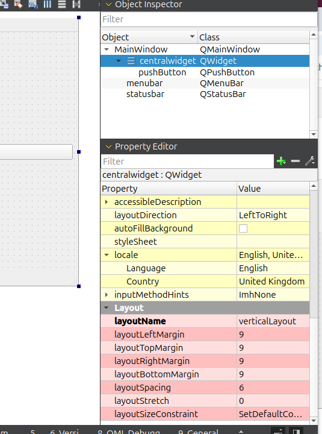Screen dimensions: 322x434
Task: Edit the Language value English
Action: [x=273, y=268]
